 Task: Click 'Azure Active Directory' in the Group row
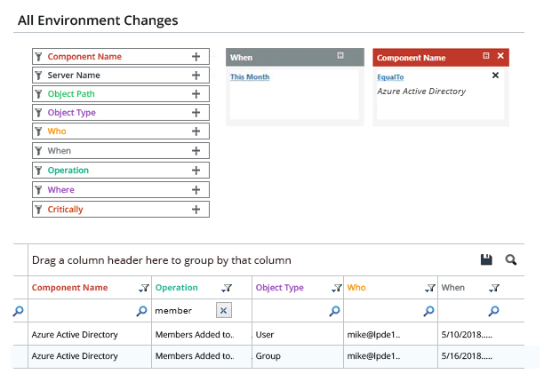[75, 356]
